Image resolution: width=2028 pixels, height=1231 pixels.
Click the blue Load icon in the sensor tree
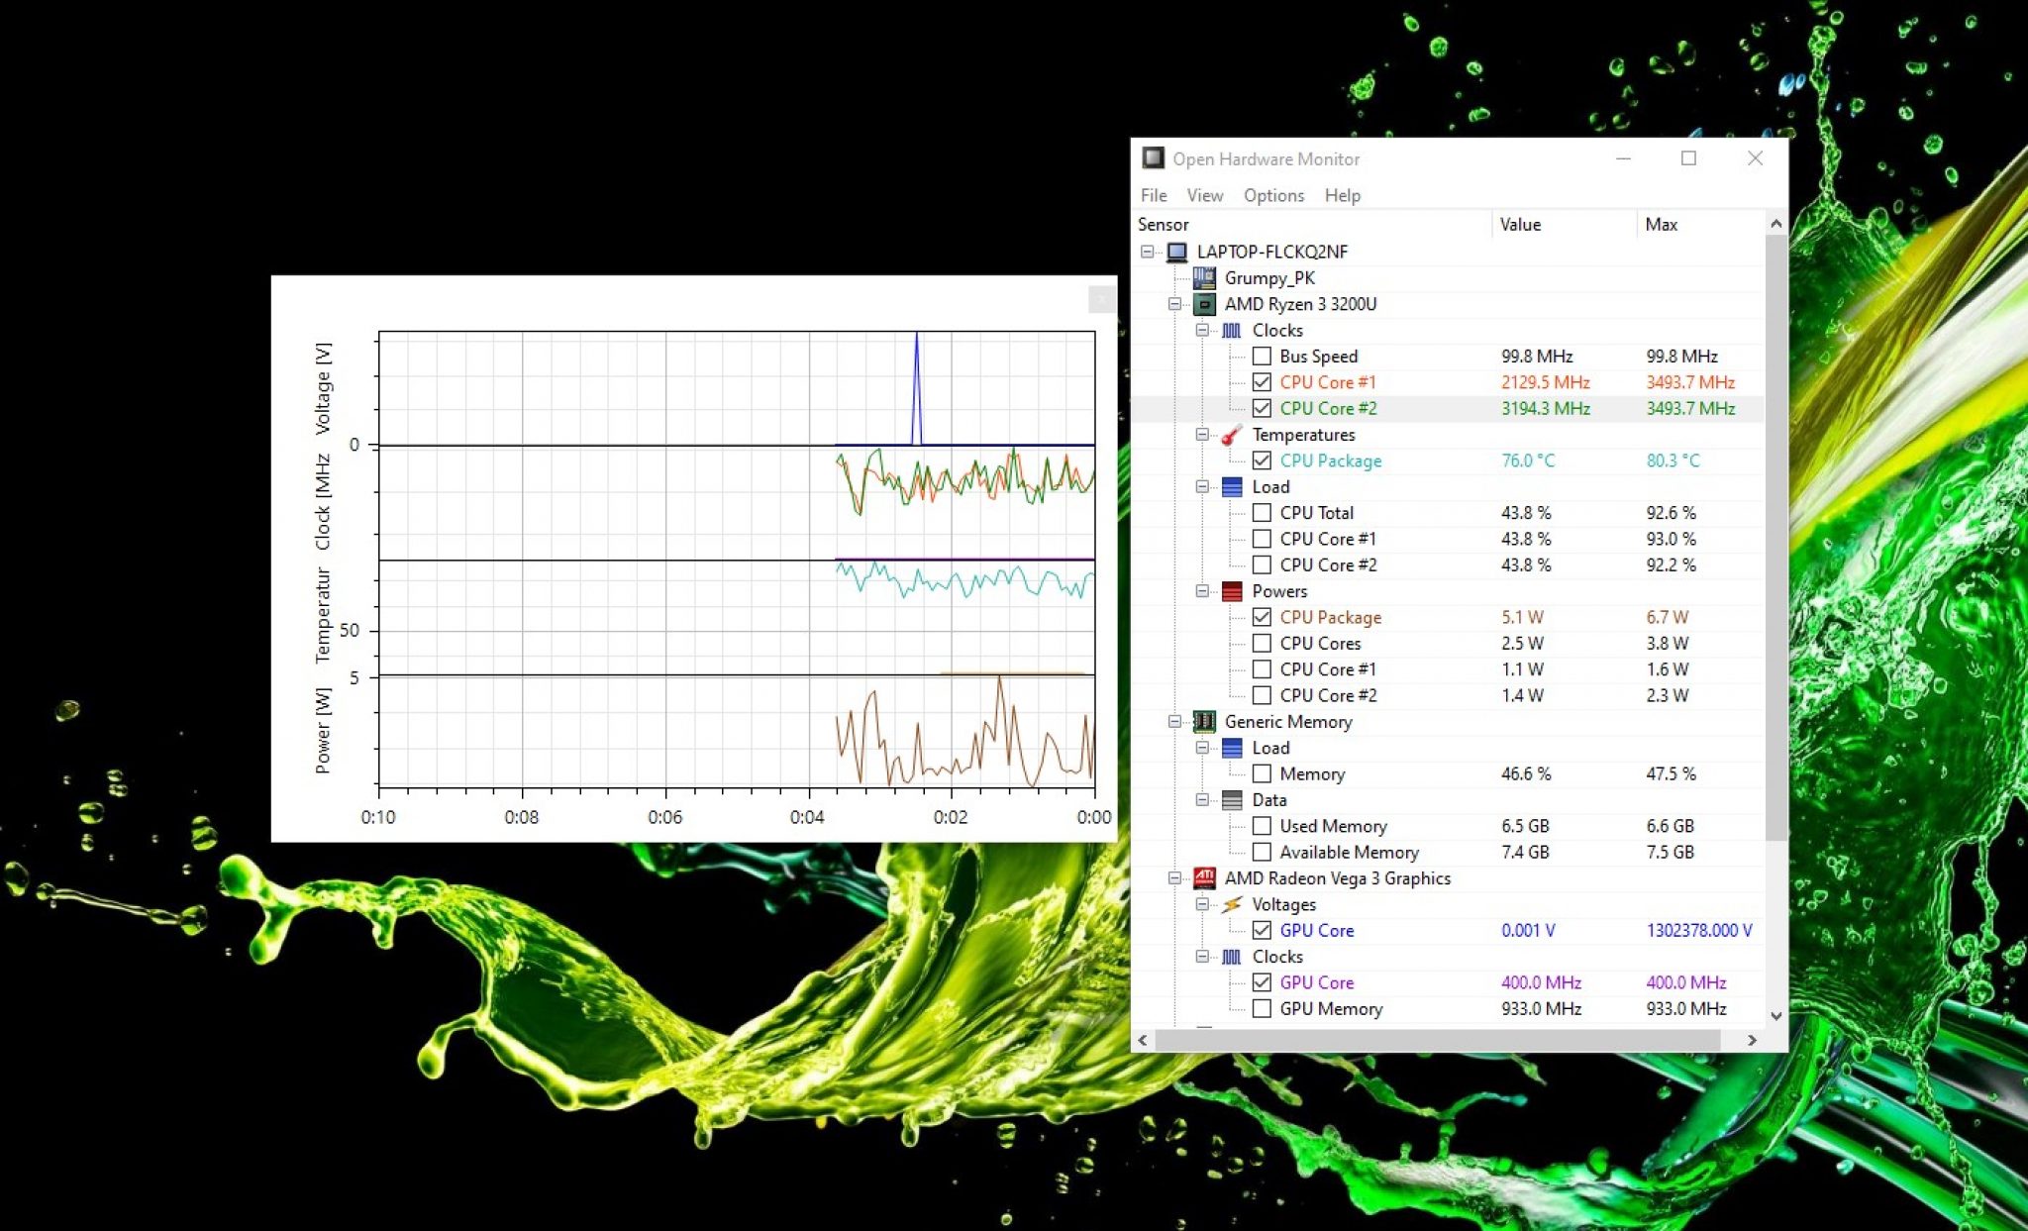pos(1233,486)
